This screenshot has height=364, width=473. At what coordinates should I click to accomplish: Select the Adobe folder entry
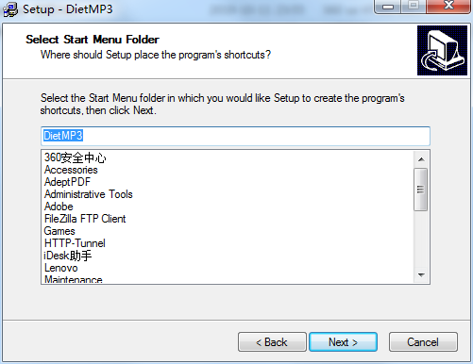[59, 207]
